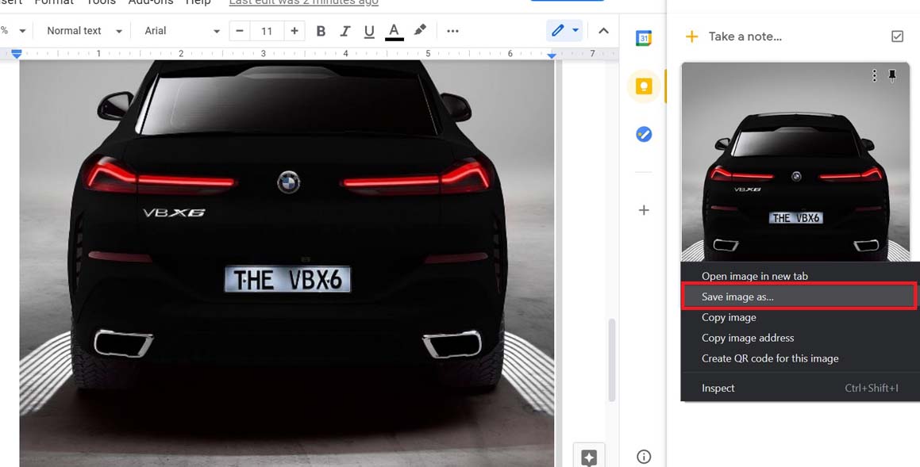Open the zoom percentage dropdown arrow

22,31
